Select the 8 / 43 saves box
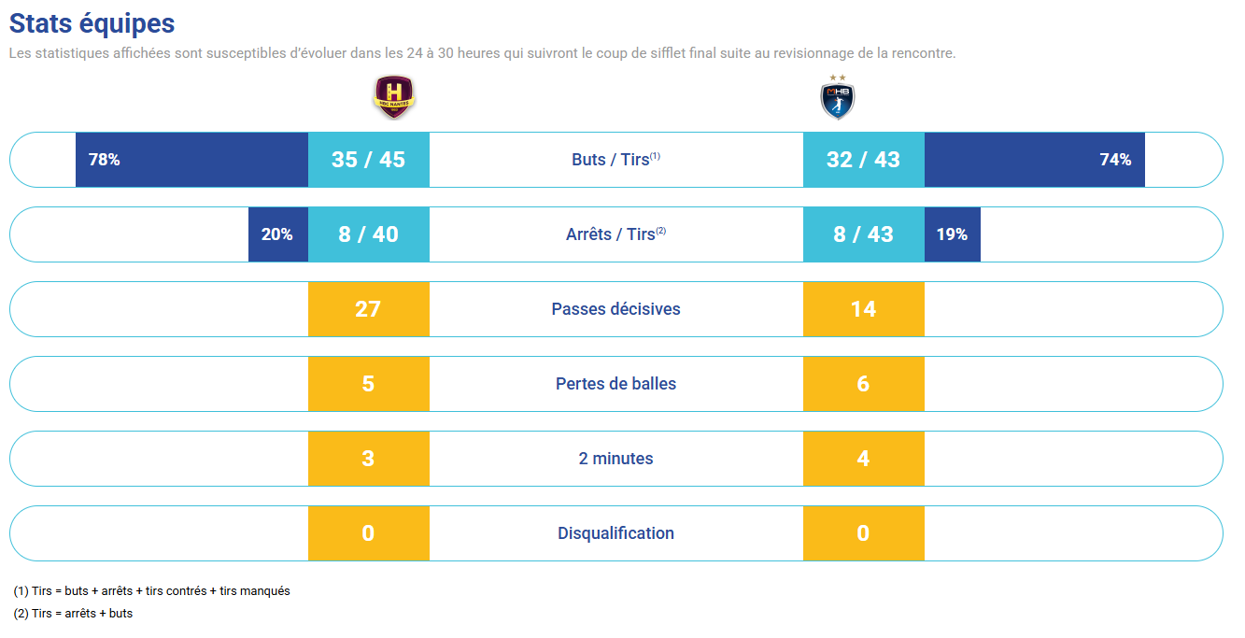 point(863,234)
